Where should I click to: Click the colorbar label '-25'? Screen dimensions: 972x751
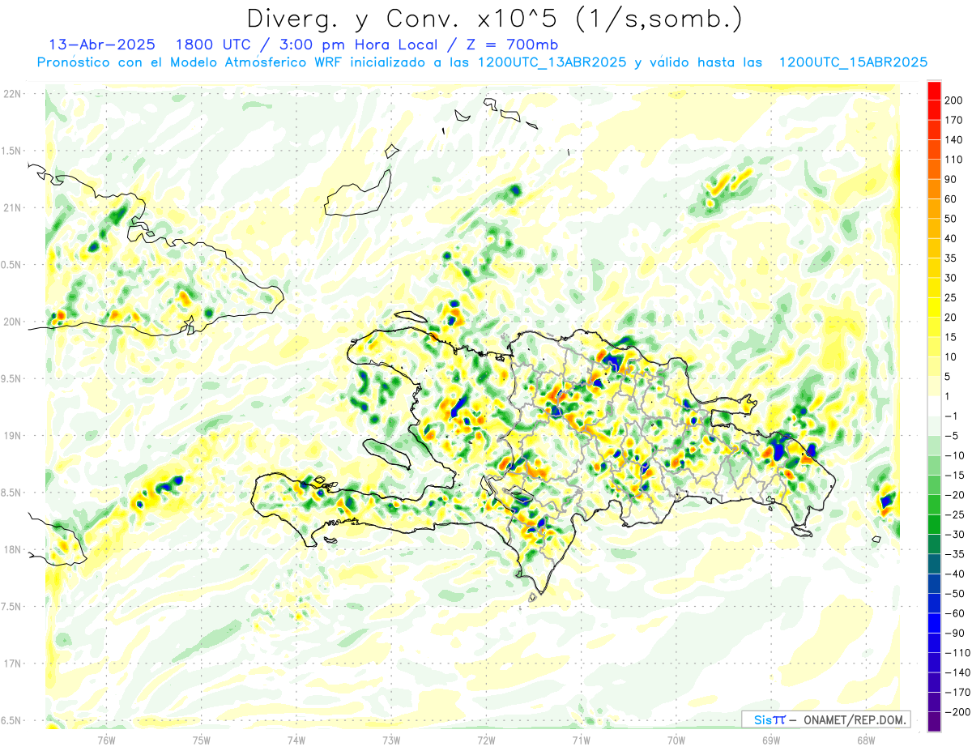point(953,514)
